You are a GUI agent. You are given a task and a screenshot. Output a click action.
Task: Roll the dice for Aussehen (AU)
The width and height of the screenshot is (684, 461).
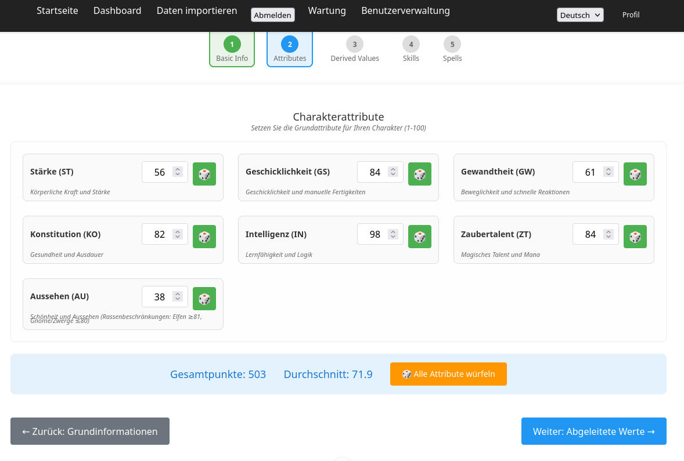point(204,299)
